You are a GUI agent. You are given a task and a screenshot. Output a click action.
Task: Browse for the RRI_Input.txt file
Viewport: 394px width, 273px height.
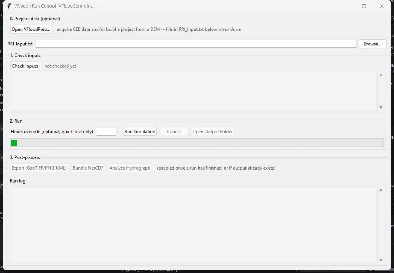372,44
